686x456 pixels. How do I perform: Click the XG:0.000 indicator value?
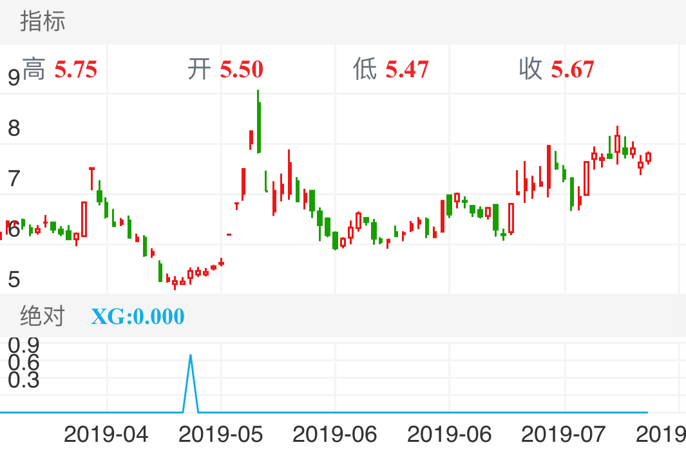pyautogui.click(x=137, y=316)
